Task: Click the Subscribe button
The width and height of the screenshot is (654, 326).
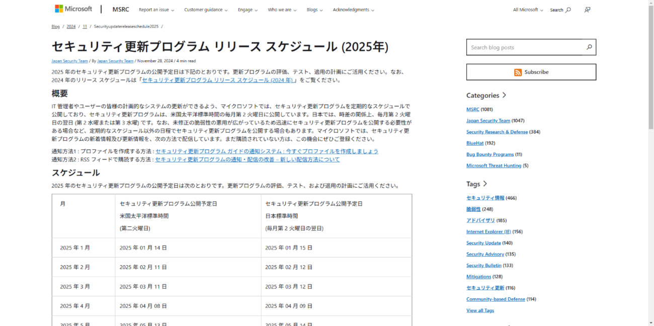Action: (x=531, y=72)
